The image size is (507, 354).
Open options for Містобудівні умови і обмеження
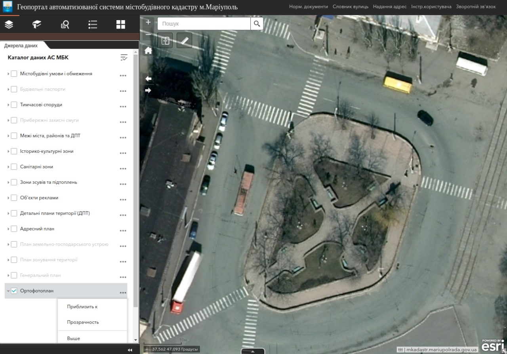pos(123,75)
